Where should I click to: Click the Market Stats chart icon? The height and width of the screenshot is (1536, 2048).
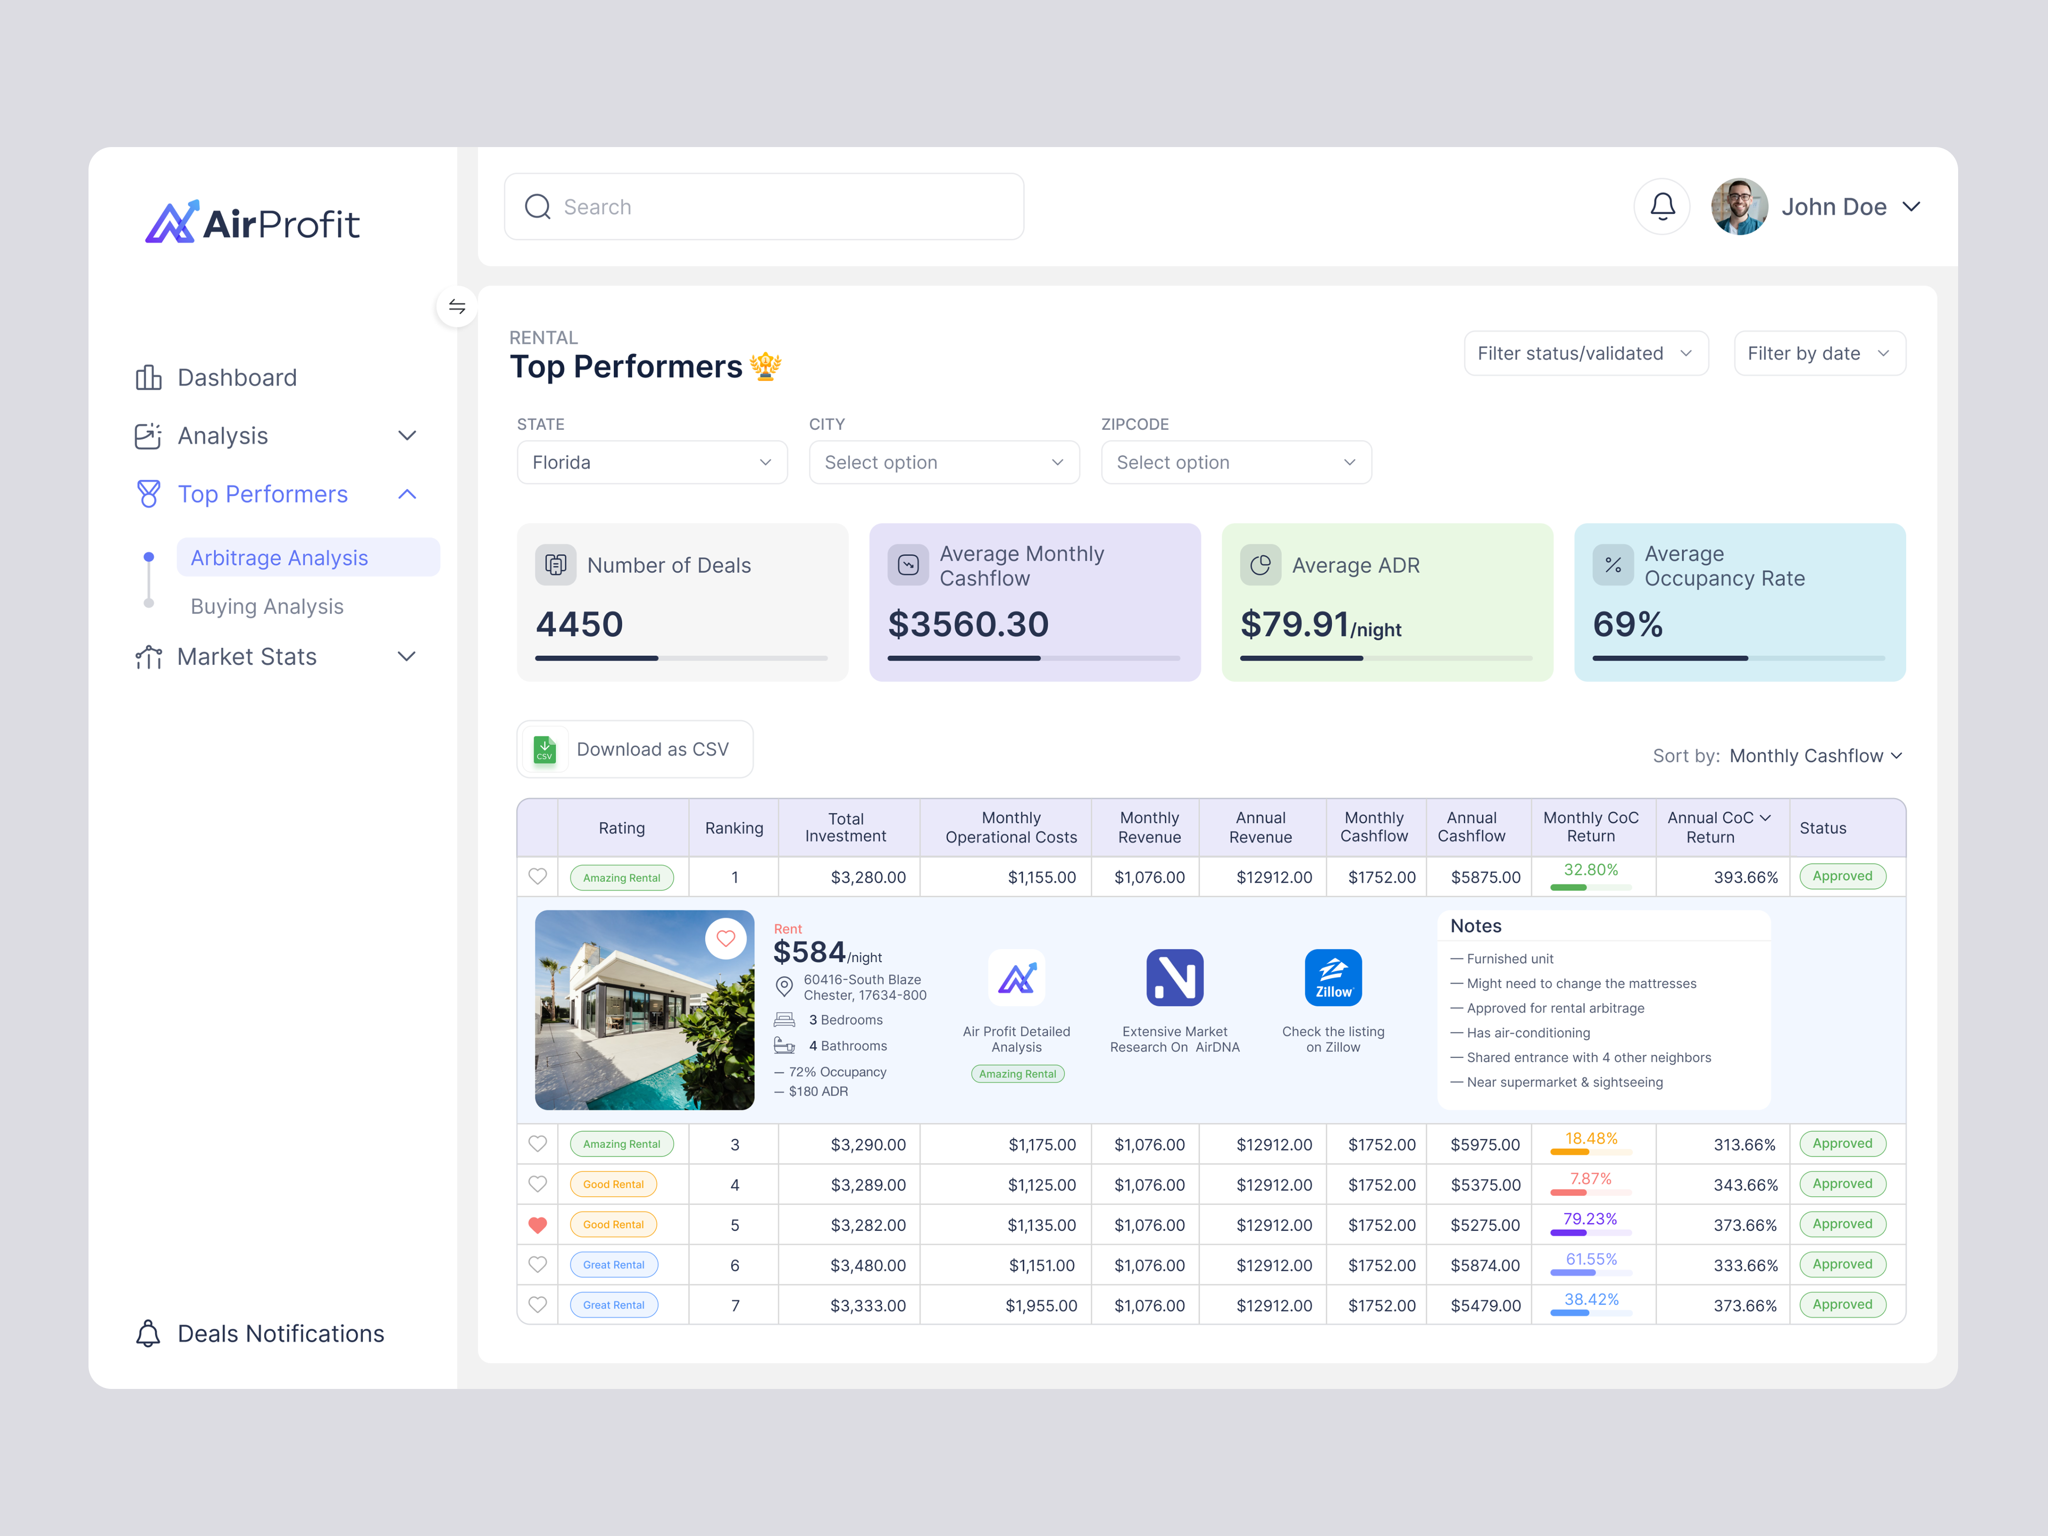148,656
